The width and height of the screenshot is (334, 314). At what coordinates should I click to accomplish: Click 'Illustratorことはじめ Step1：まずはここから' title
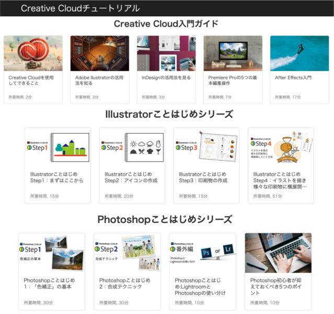point(56,177)
